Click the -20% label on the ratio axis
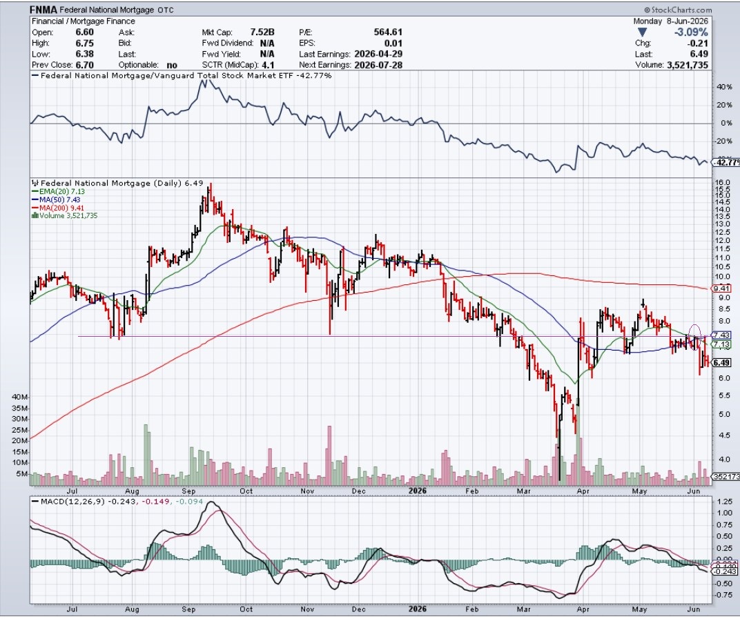Viewport: 740px width, 619px height. (x=723, y=141)
